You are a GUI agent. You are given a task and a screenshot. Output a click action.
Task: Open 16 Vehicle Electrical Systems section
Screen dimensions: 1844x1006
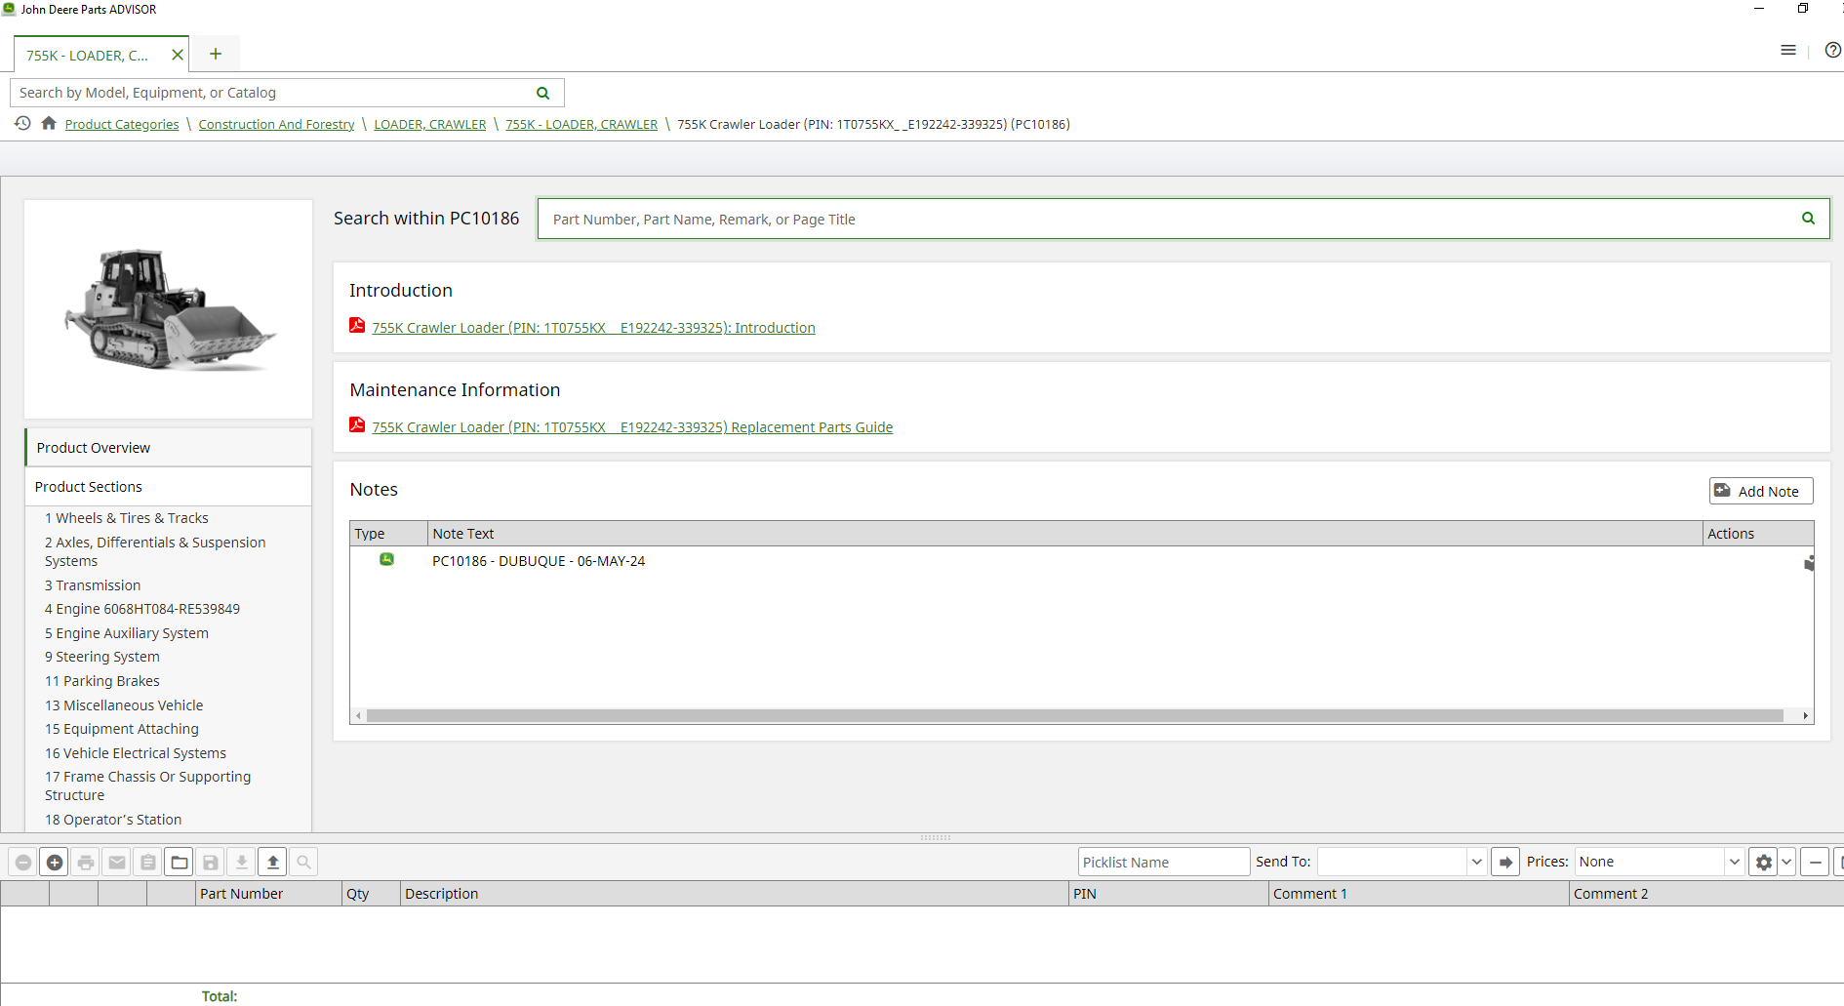[136, 753]
